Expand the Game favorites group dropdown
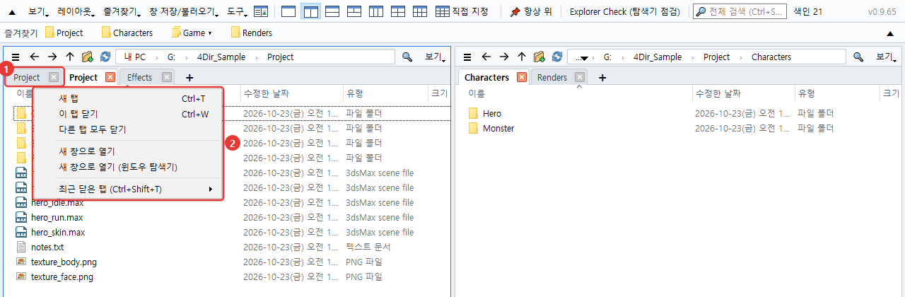This screenshot has height=297, width=905. click(192, 33)
